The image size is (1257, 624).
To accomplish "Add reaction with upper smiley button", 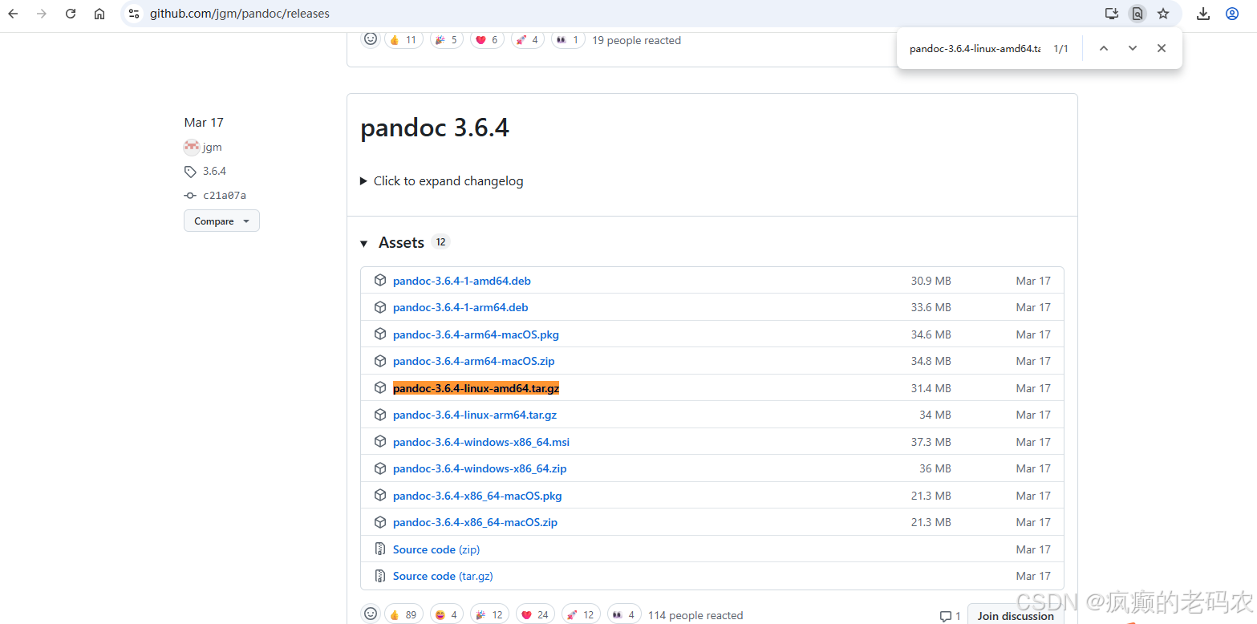I will coord(371,38).
